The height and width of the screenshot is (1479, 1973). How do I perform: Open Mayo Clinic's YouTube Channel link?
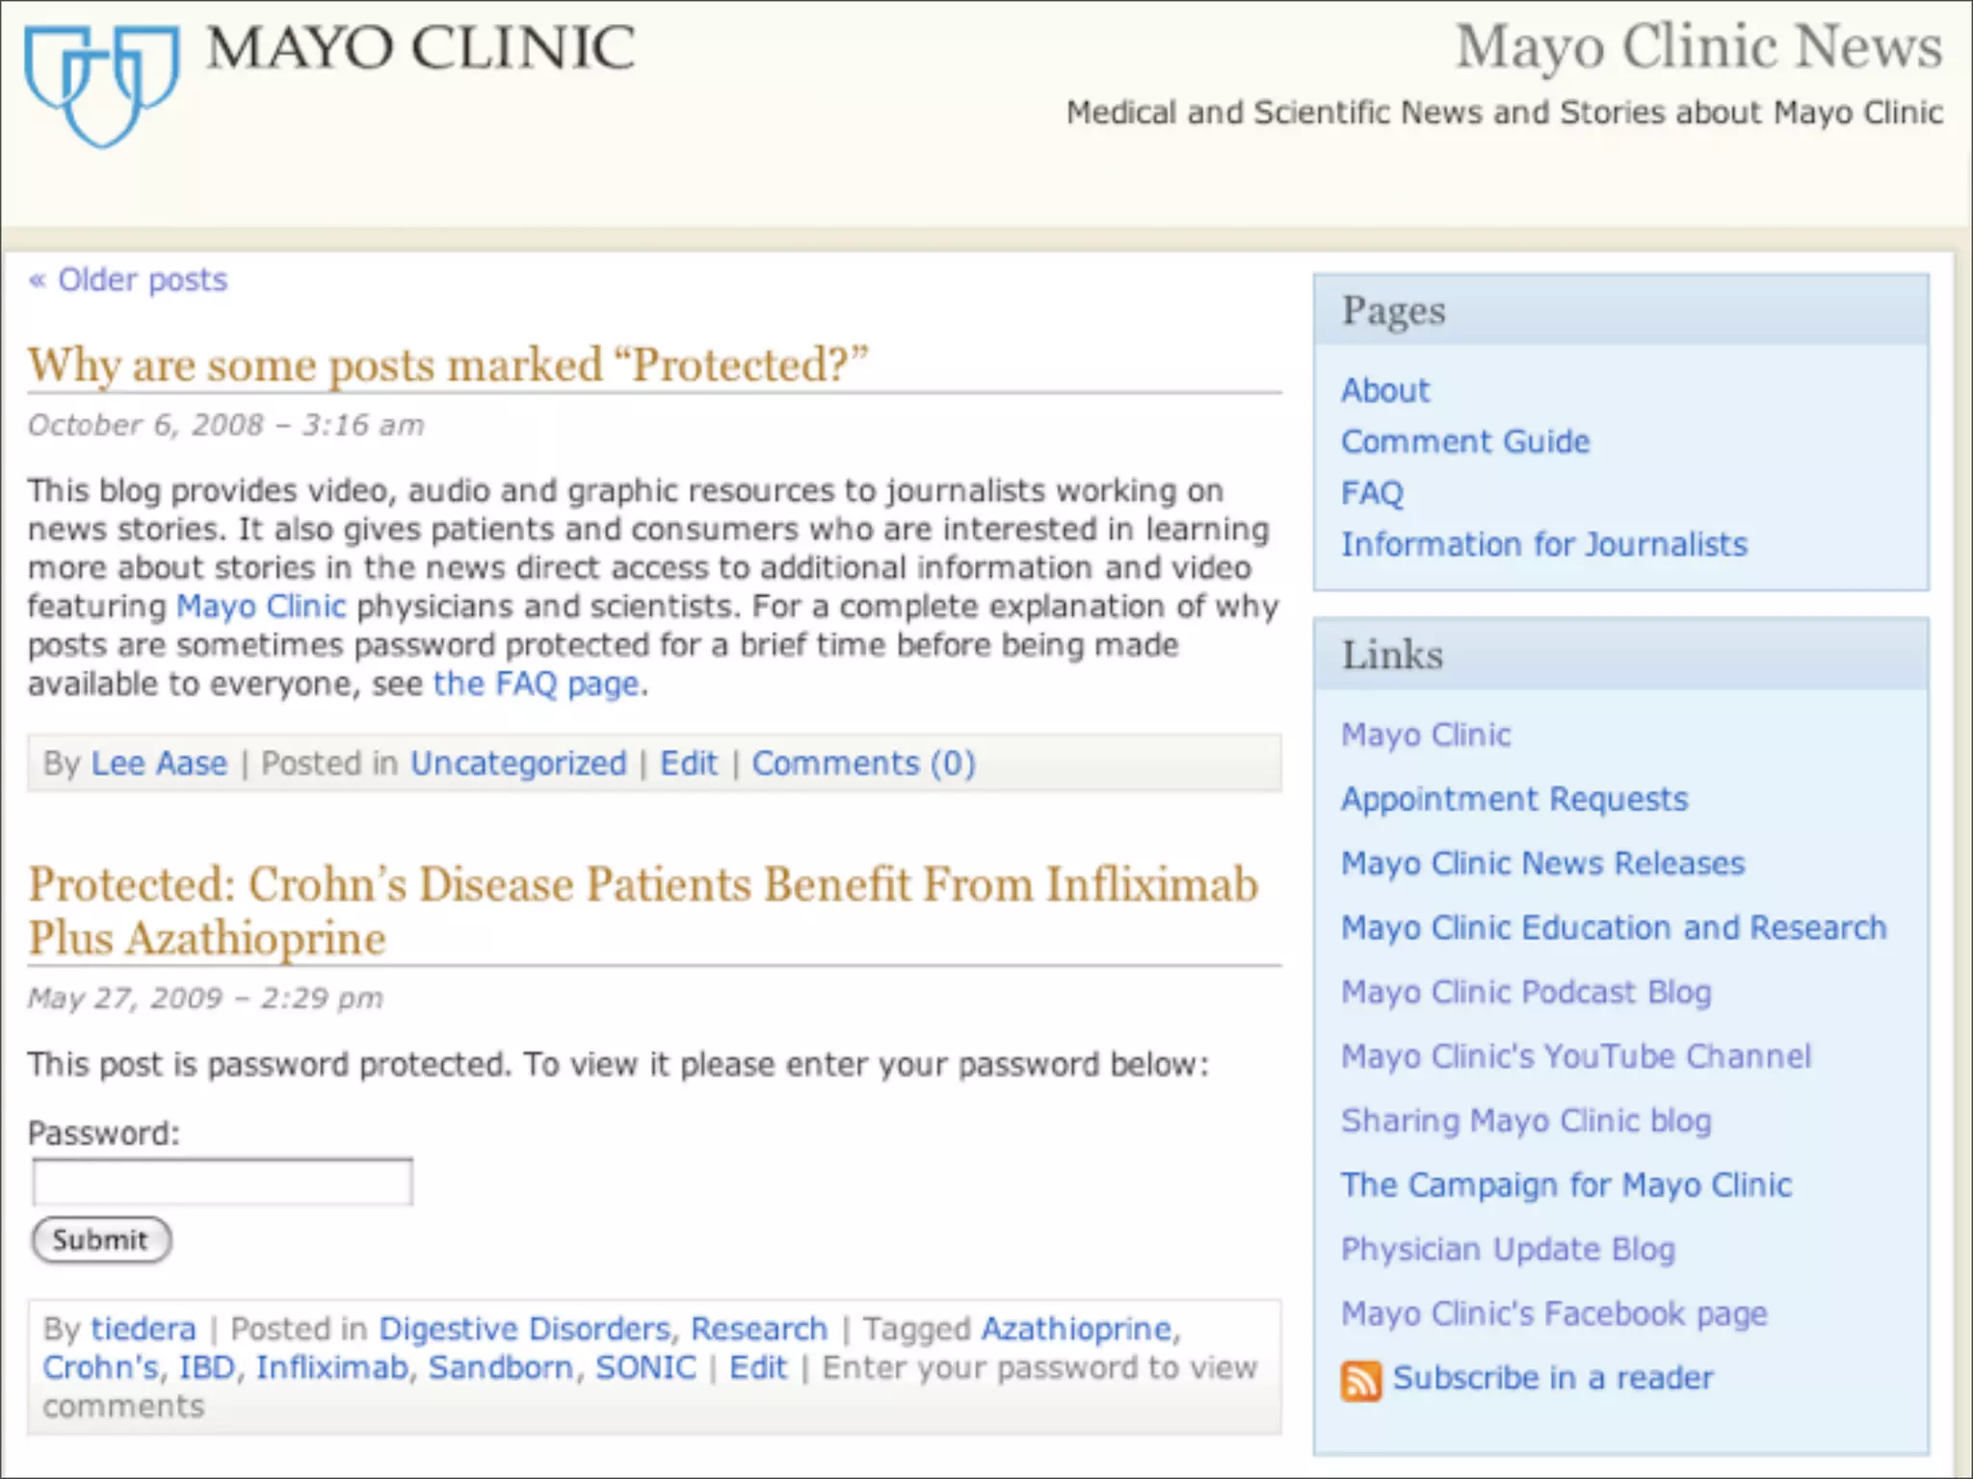1576,1056
